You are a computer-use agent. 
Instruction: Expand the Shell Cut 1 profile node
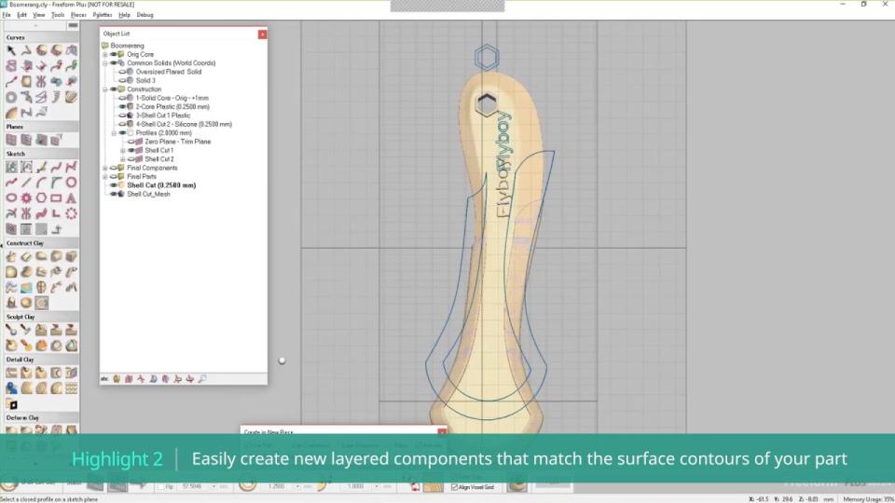pos(123,150)
